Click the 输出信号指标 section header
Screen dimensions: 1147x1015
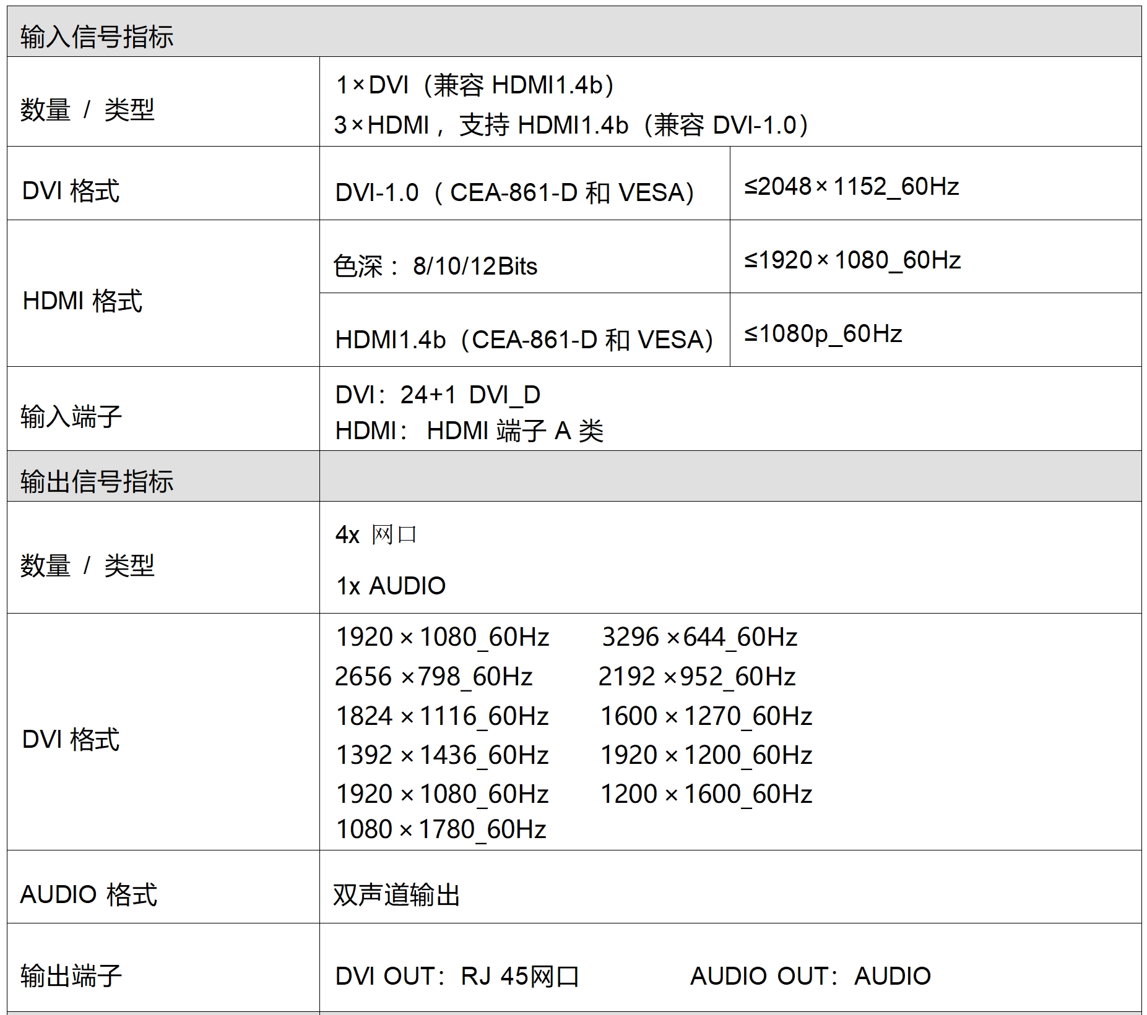[x=97, y=481]
